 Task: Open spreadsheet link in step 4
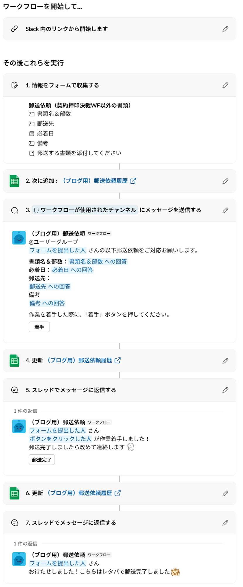[83, 360]
